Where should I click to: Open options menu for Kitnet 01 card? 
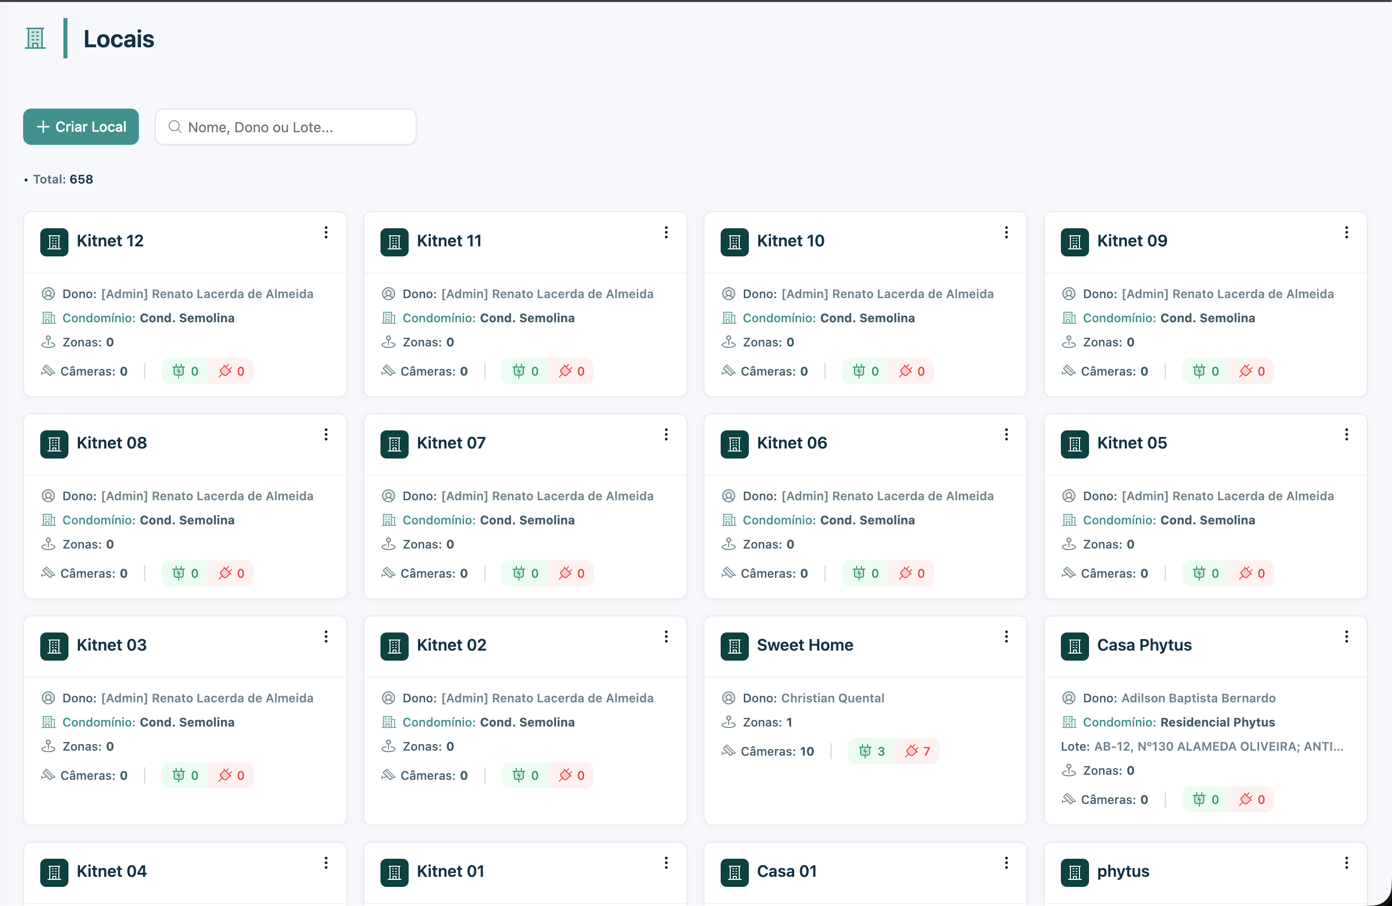[x=666, y=863]
